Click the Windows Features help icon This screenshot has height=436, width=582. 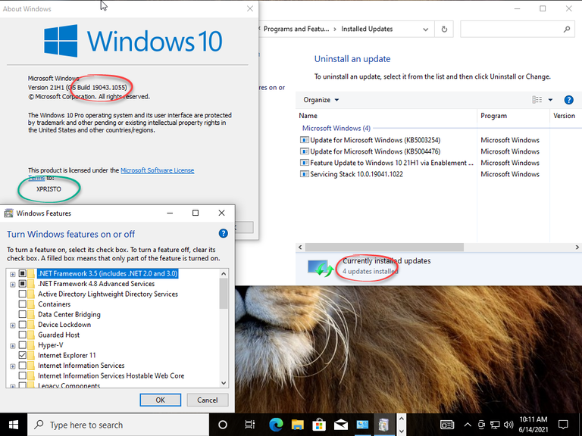coord(223,234)
